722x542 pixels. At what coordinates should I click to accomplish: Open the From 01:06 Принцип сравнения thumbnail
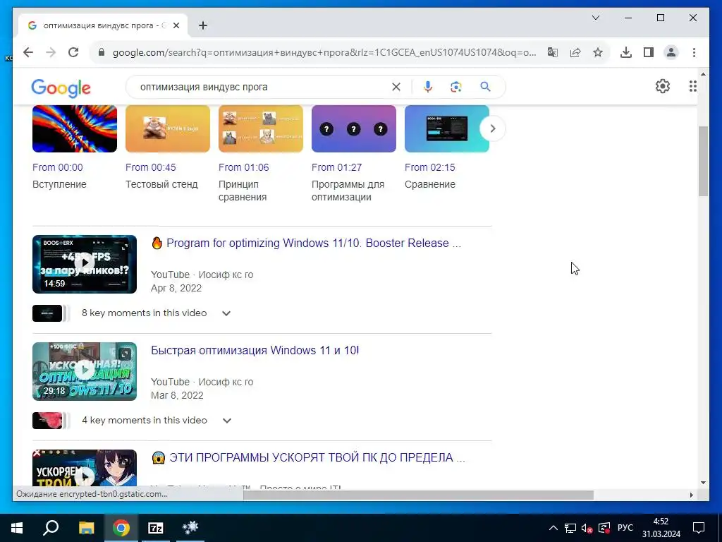261,128
